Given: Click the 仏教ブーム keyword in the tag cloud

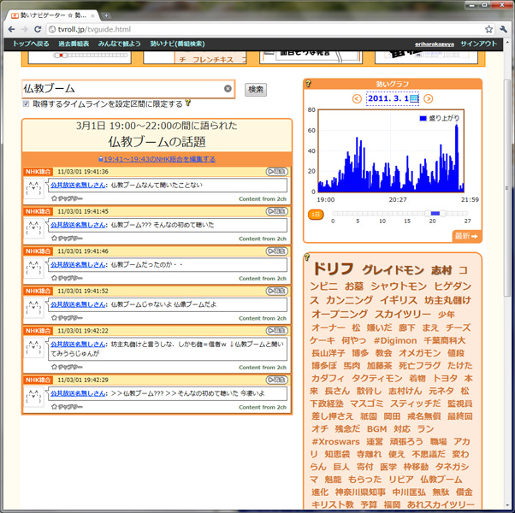Looking at the screenshot, I should [441, 479].
